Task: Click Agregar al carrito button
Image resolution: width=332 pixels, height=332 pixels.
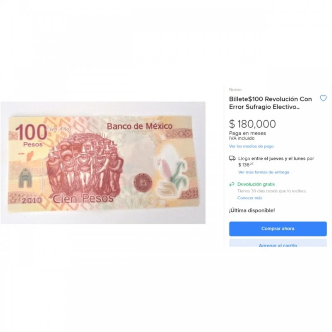Action: (278, 243)
